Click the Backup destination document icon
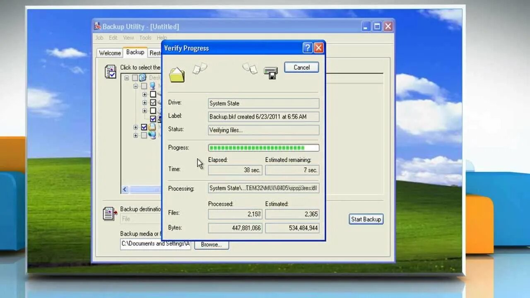 coord(110,213)
